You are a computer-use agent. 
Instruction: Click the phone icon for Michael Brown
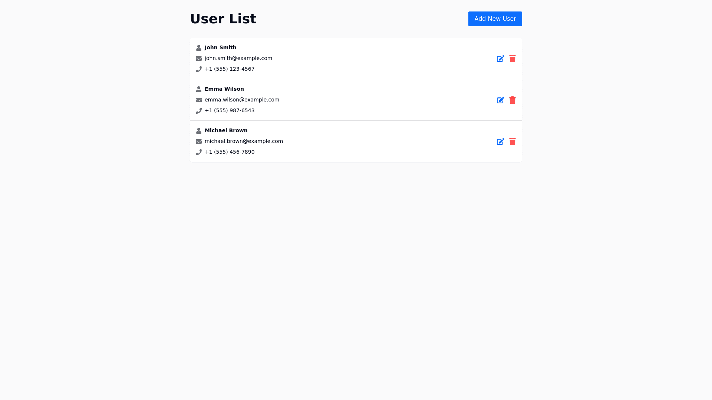pos(199,152)
